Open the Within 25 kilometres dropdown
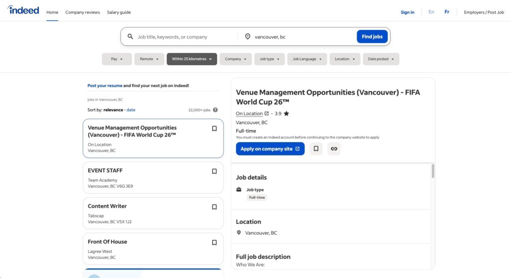 point(192,59)
